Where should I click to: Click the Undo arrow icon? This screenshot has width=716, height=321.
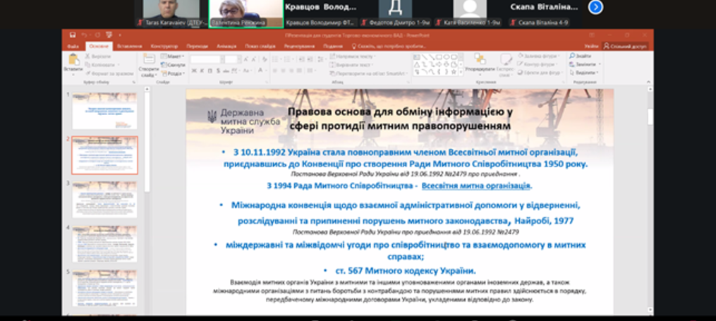click(x=85, y=35)
